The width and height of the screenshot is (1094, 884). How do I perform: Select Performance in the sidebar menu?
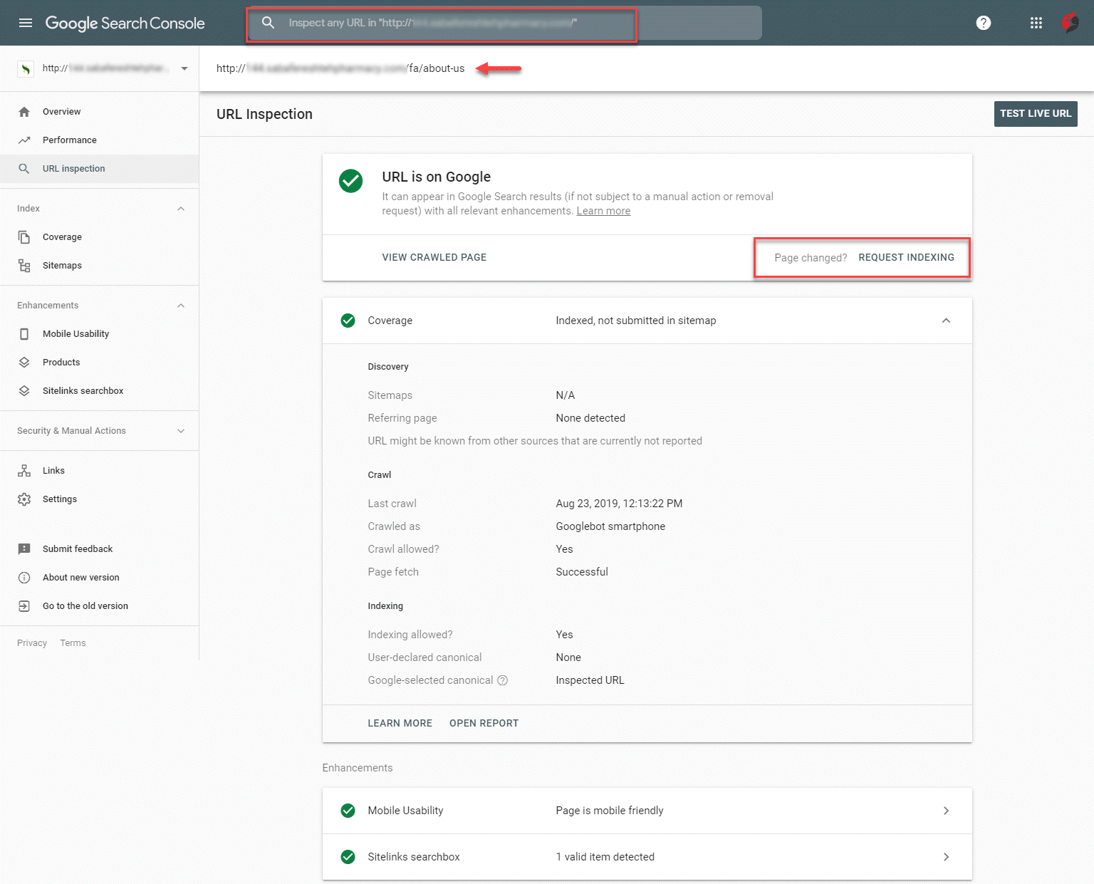point(69,140)
